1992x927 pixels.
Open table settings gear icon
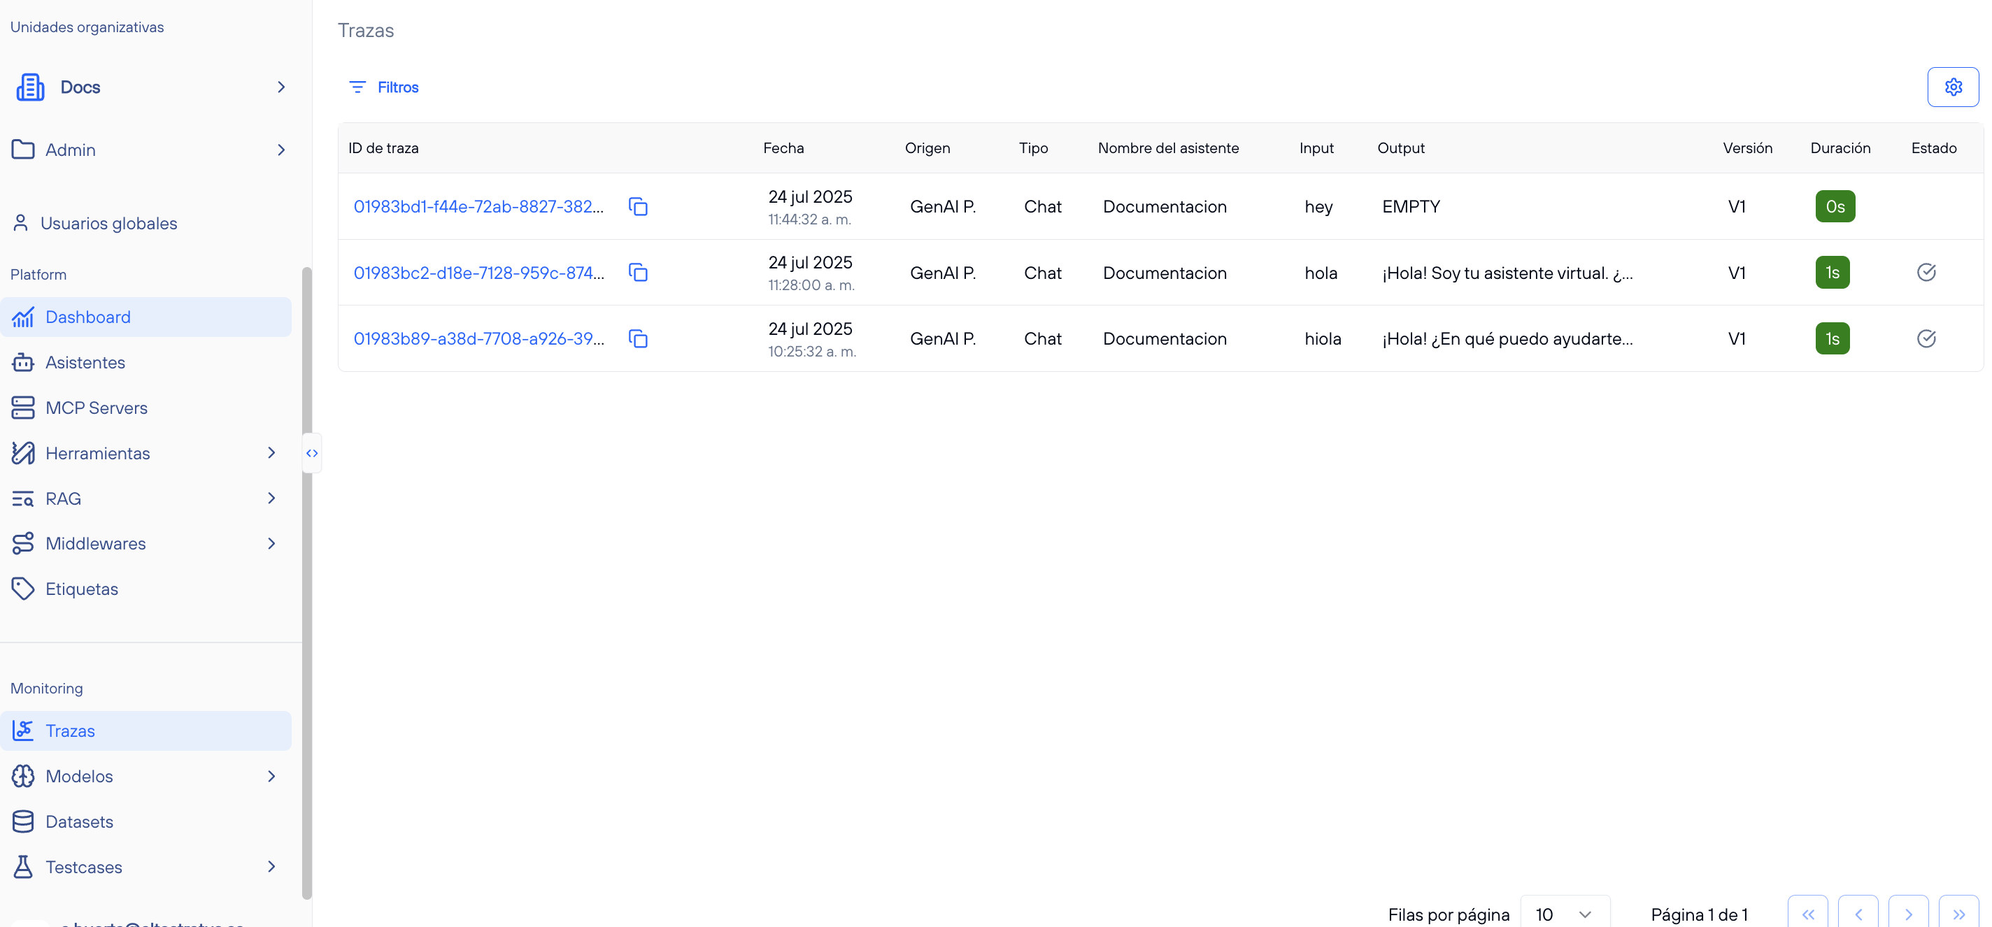coord(1953,87)
